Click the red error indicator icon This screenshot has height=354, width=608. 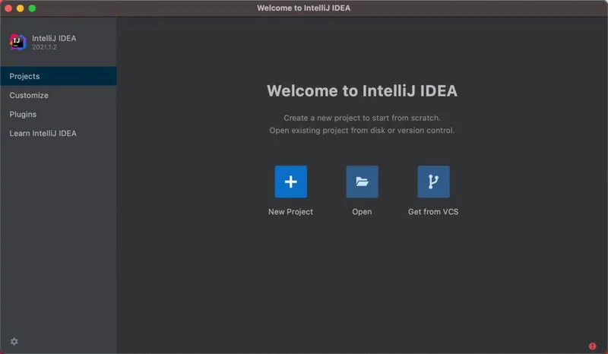coord(592,346)
